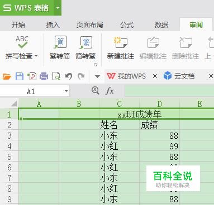Click the export to PDF icon
The height and width of the screenshot is (205, 214).
pyautogui.click(x=32, y=76)
